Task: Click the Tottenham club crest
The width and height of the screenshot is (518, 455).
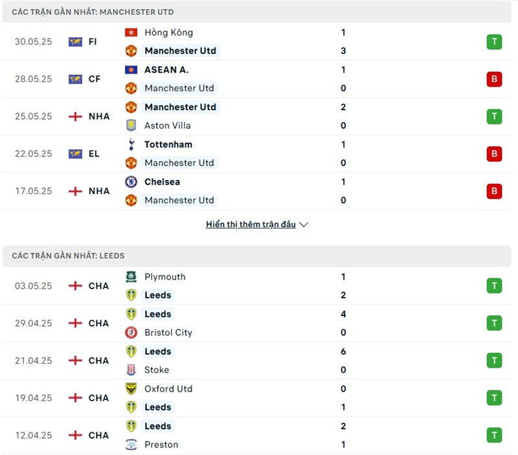Action: point(131,144)
